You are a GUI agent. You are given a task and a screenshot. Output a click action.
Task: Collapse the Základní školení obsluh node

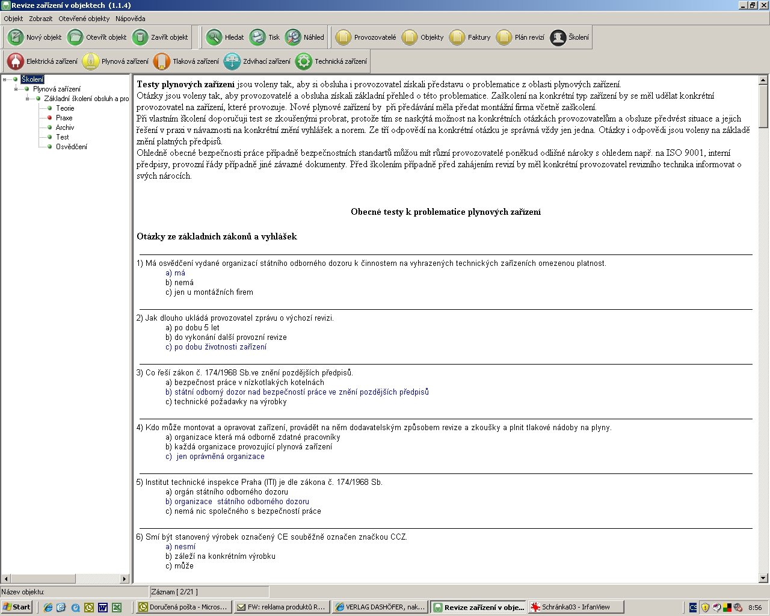28,99
